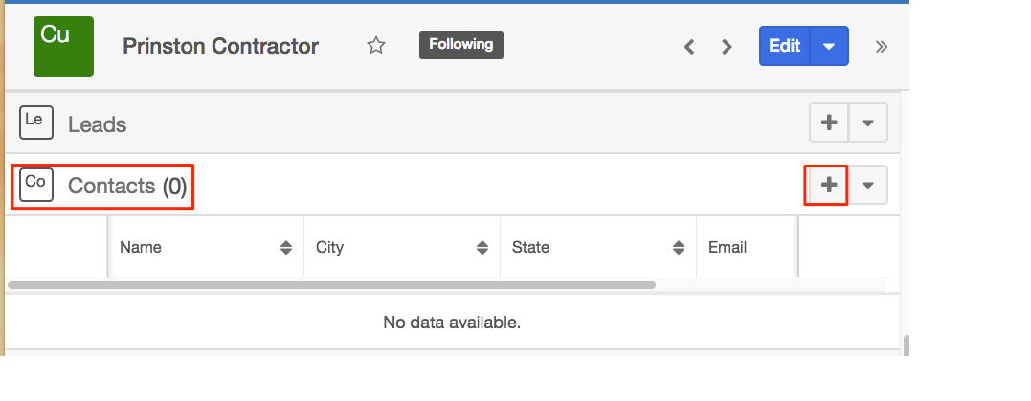This screenshot has width=1031, height=401.
Task: Collapse the Contacts (0) subpanel header
Action: point(127,186)
